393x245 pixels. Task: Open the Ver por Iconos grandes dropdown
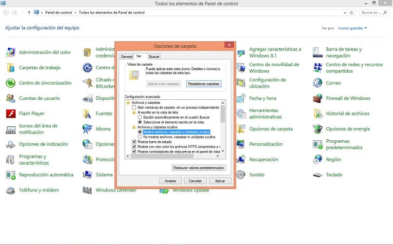[353, 28]
